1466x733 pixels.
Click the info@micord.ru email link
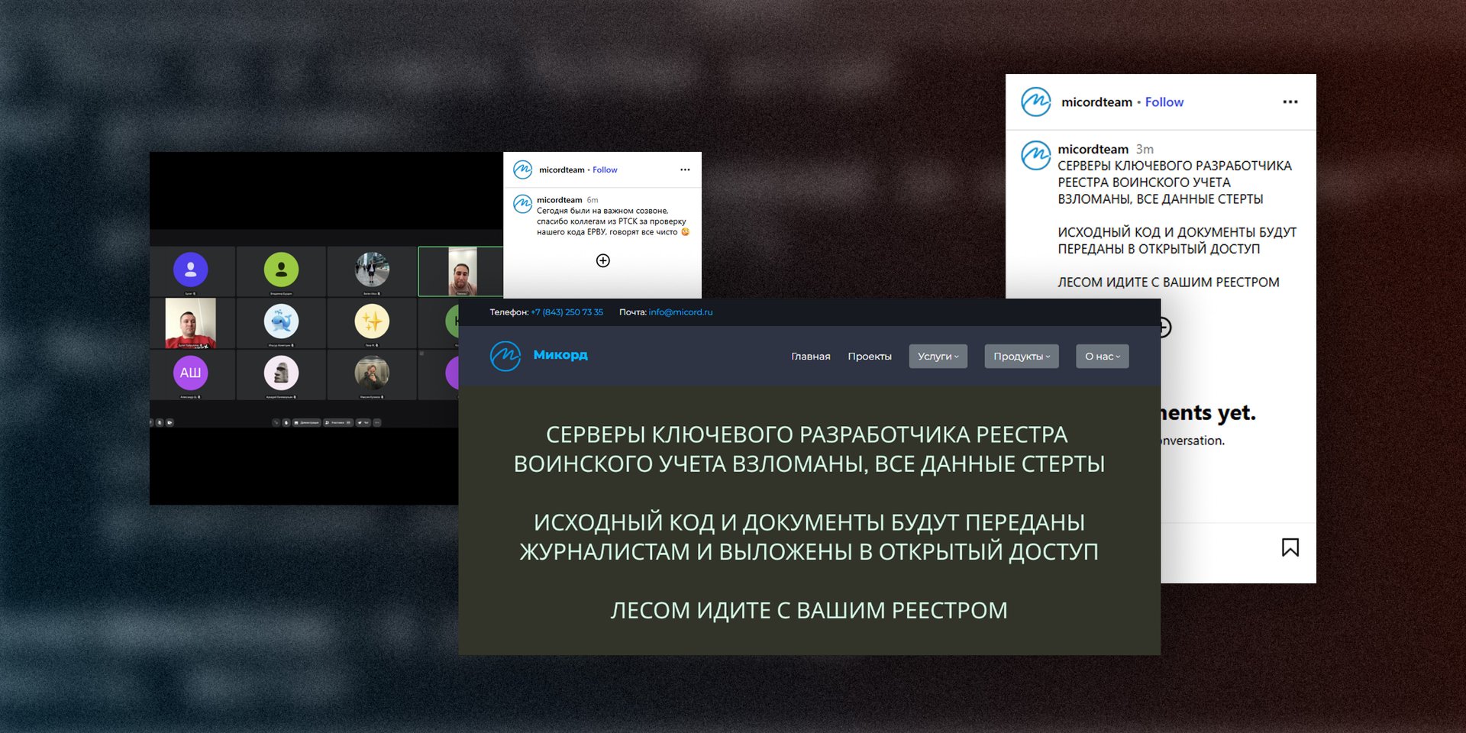pos(680,312)
